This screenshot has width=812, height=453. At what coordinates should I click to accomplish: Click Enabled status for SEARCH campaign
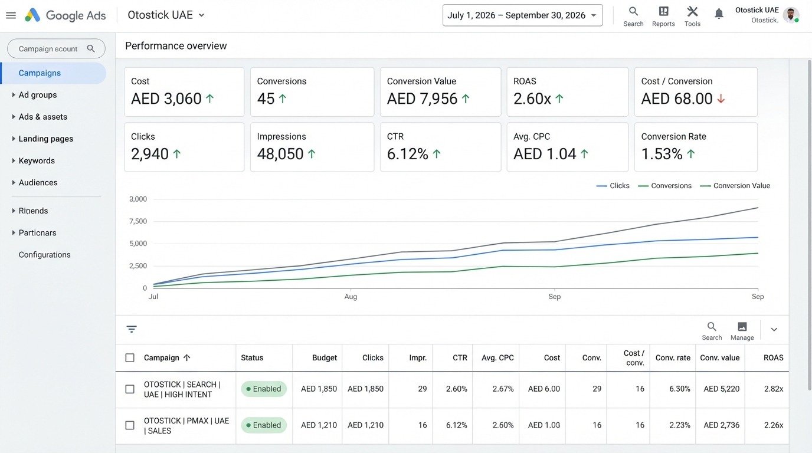pyautogui.click(x=264, y=389)
